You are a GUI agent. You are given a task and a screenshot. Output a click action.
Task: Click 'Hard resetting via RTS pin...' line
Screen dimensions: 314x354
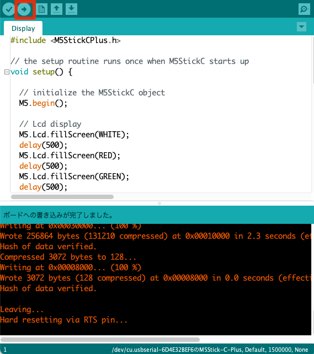click(x=63, y=320)
